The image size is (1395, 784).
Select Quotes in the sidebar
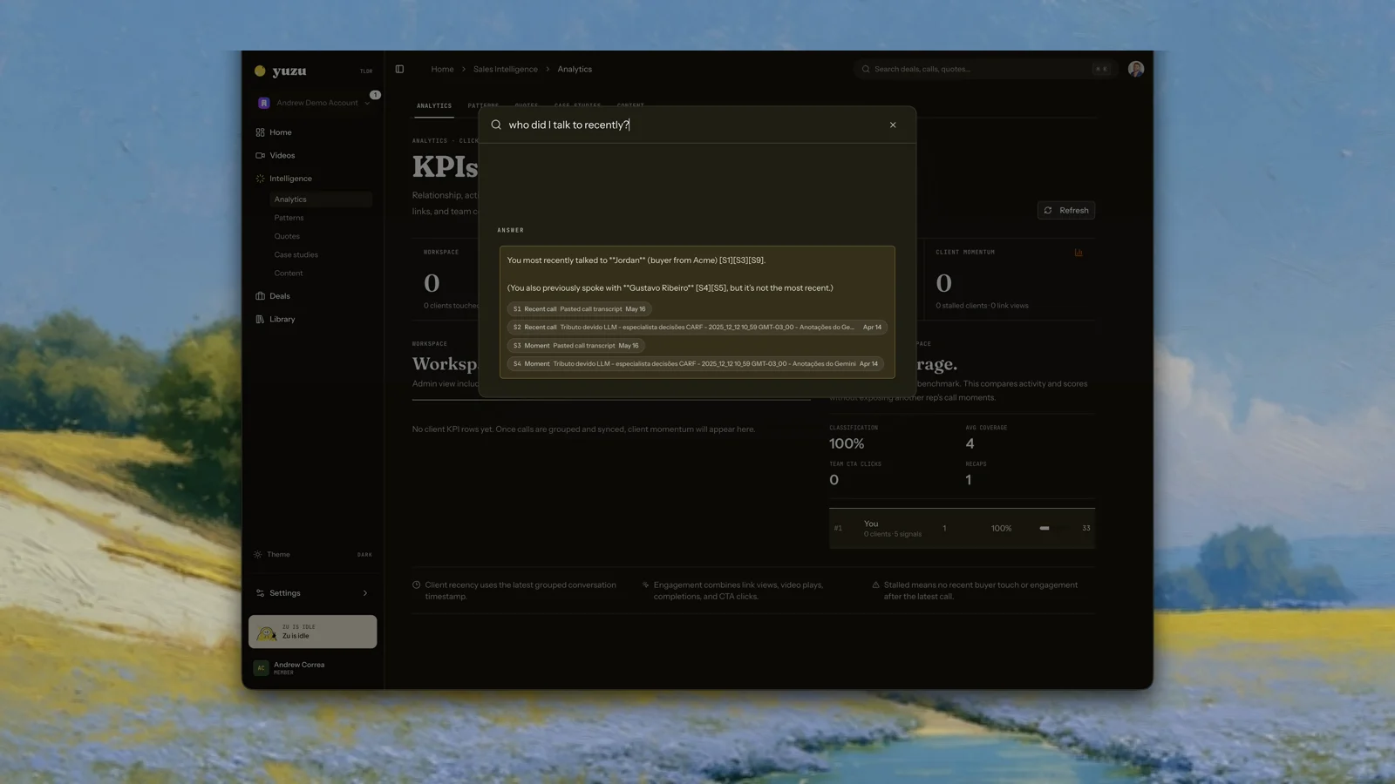click(x=287, y=236)
